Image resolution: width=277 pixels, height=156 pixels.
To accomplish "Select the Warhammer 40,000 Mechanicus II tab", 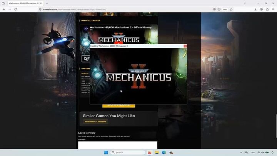I will (x=24, y=3).
